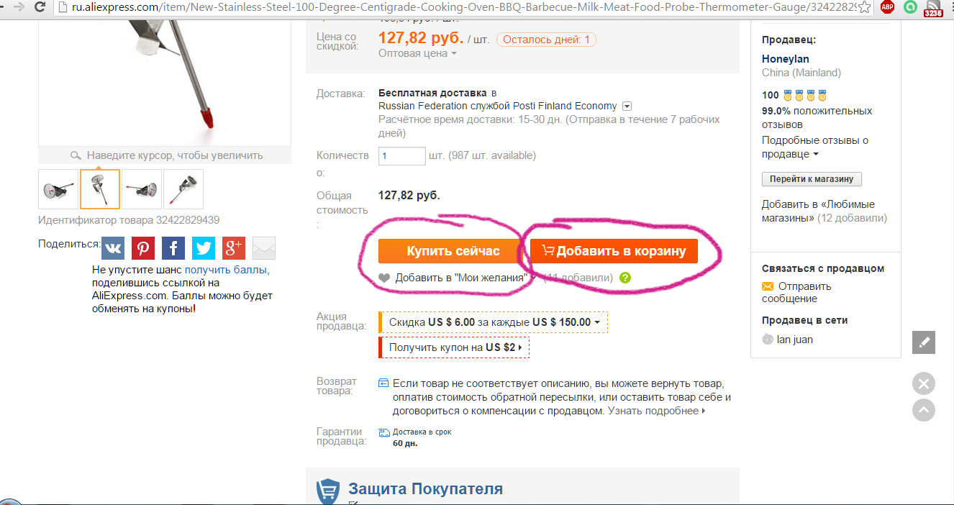The height and width of the screenshot is (505, 954).
Task: Open the Posti Finland Economy shipping dropdown
Action: [627, 106]
